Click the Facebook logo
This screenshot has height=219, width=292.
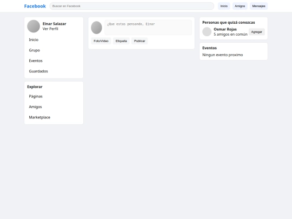[x=35, y=6]
